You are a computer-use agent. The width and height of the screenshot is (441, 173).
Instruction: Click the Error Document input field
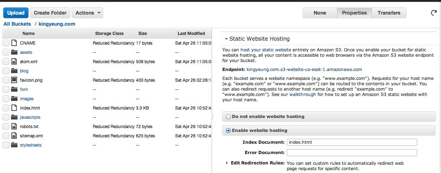pos(352,153)
